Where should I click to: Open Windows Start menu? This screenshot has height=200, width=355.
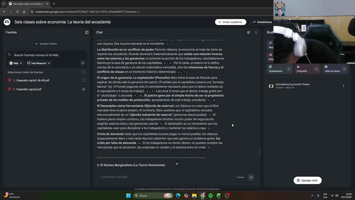click(x=128, y=196)
